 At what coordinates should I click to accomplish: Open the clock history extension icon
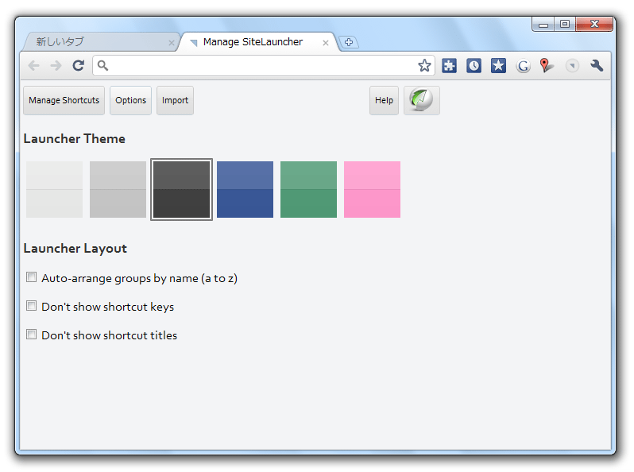474,65
